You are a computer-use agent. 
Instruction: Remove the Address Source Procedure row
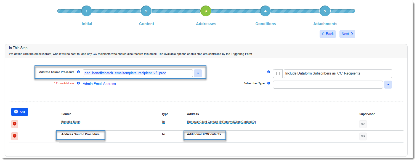(15, 136)
